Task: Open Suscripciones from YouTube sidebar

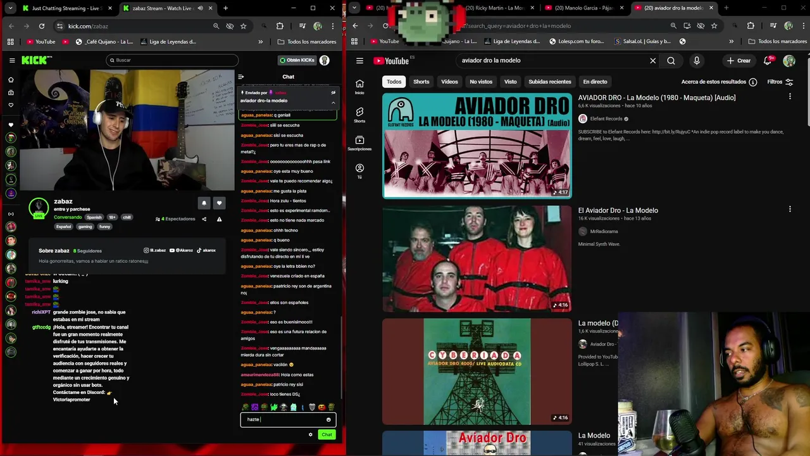Action: [359, 143]
